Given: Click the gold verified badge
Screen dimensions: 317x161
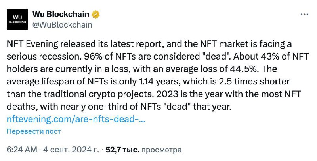Looking at the screenshot, I should click(95, 15).
